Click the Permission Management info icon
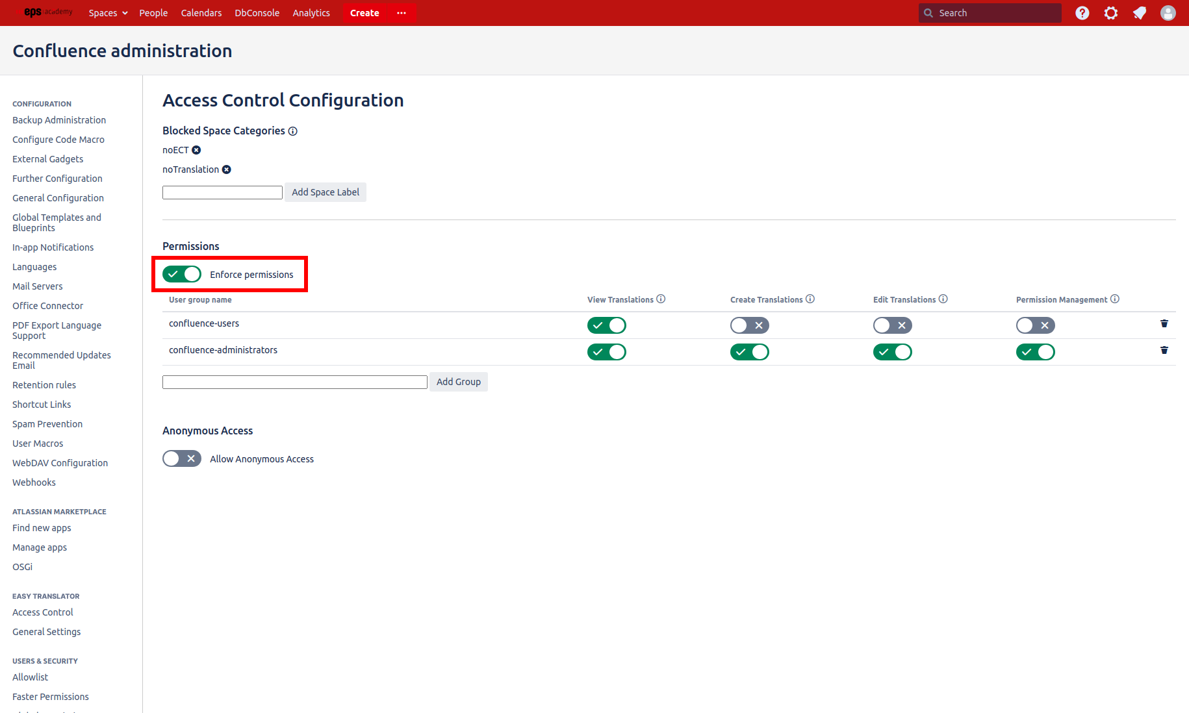Image resolution: width=1189 pixels, height=713 pixels. [1116, 299]
